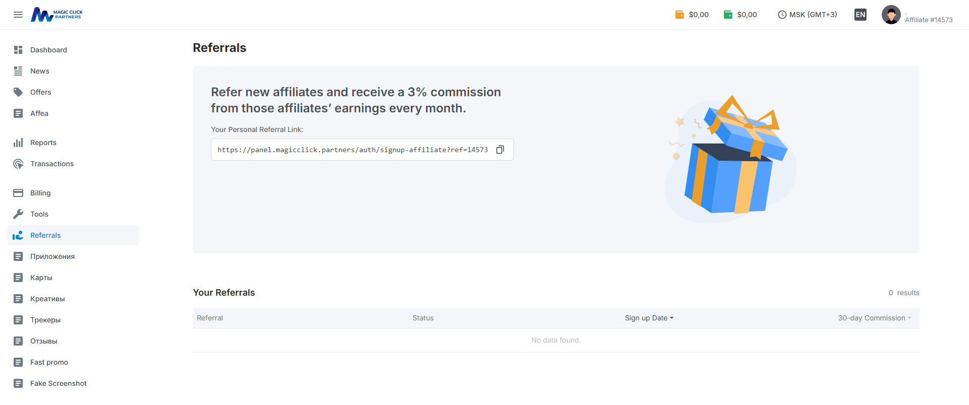Screen dimensions: 969x405
Task: Click the Magic Click Partners logo
Action: point(57,15)
